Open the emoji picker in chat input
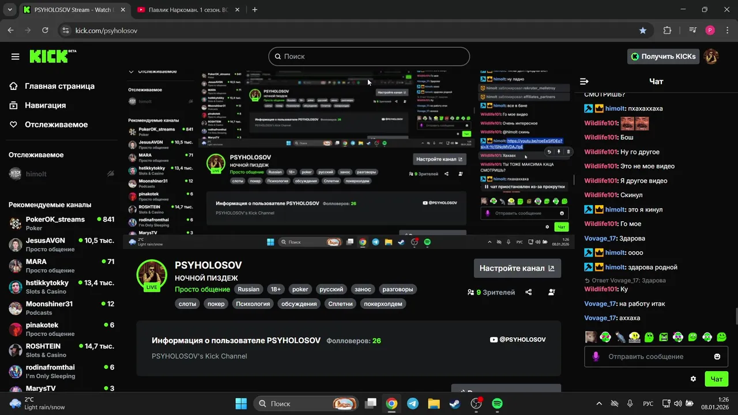Viewport: 738px width, 415px height. coord(717,356)
